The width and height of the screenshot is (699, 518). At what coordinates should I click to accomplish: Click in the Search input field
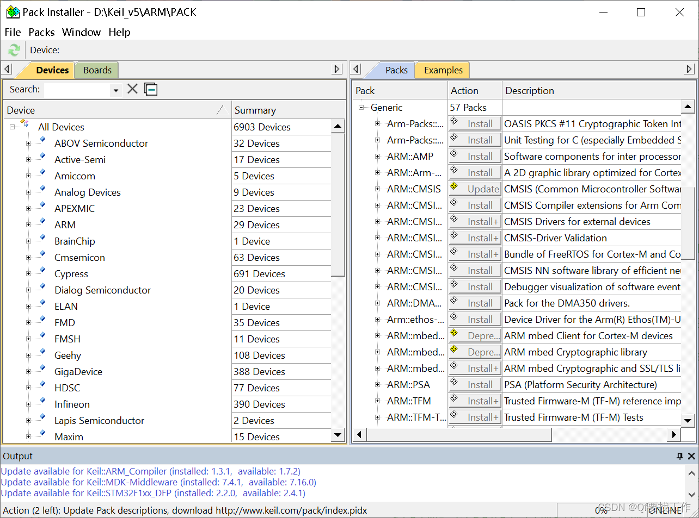[77, 90]
